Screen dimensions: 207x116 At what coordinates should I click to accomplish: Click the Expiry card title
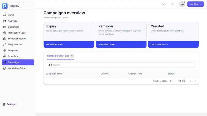(x=51, y=26)
